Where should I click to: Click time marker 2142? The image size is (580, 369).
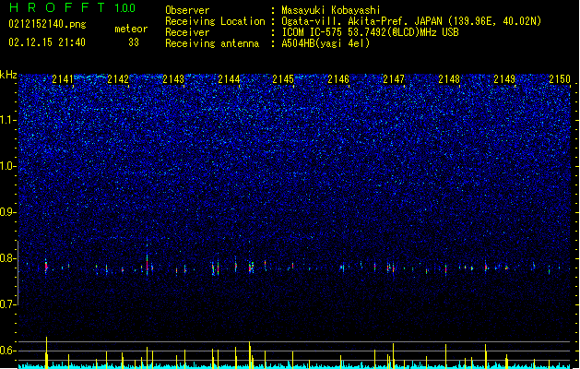(118, 79)
